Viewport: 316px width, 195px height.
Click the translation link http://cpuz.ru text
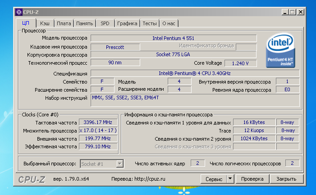click(150, 179)
